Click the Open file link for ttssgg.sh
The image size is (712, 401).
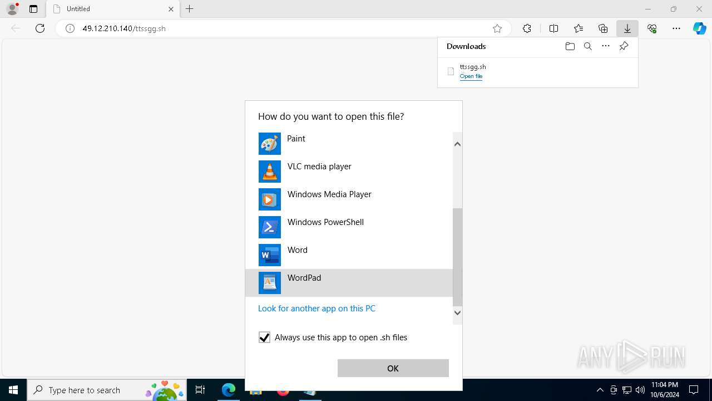click(x=471, y=76)
